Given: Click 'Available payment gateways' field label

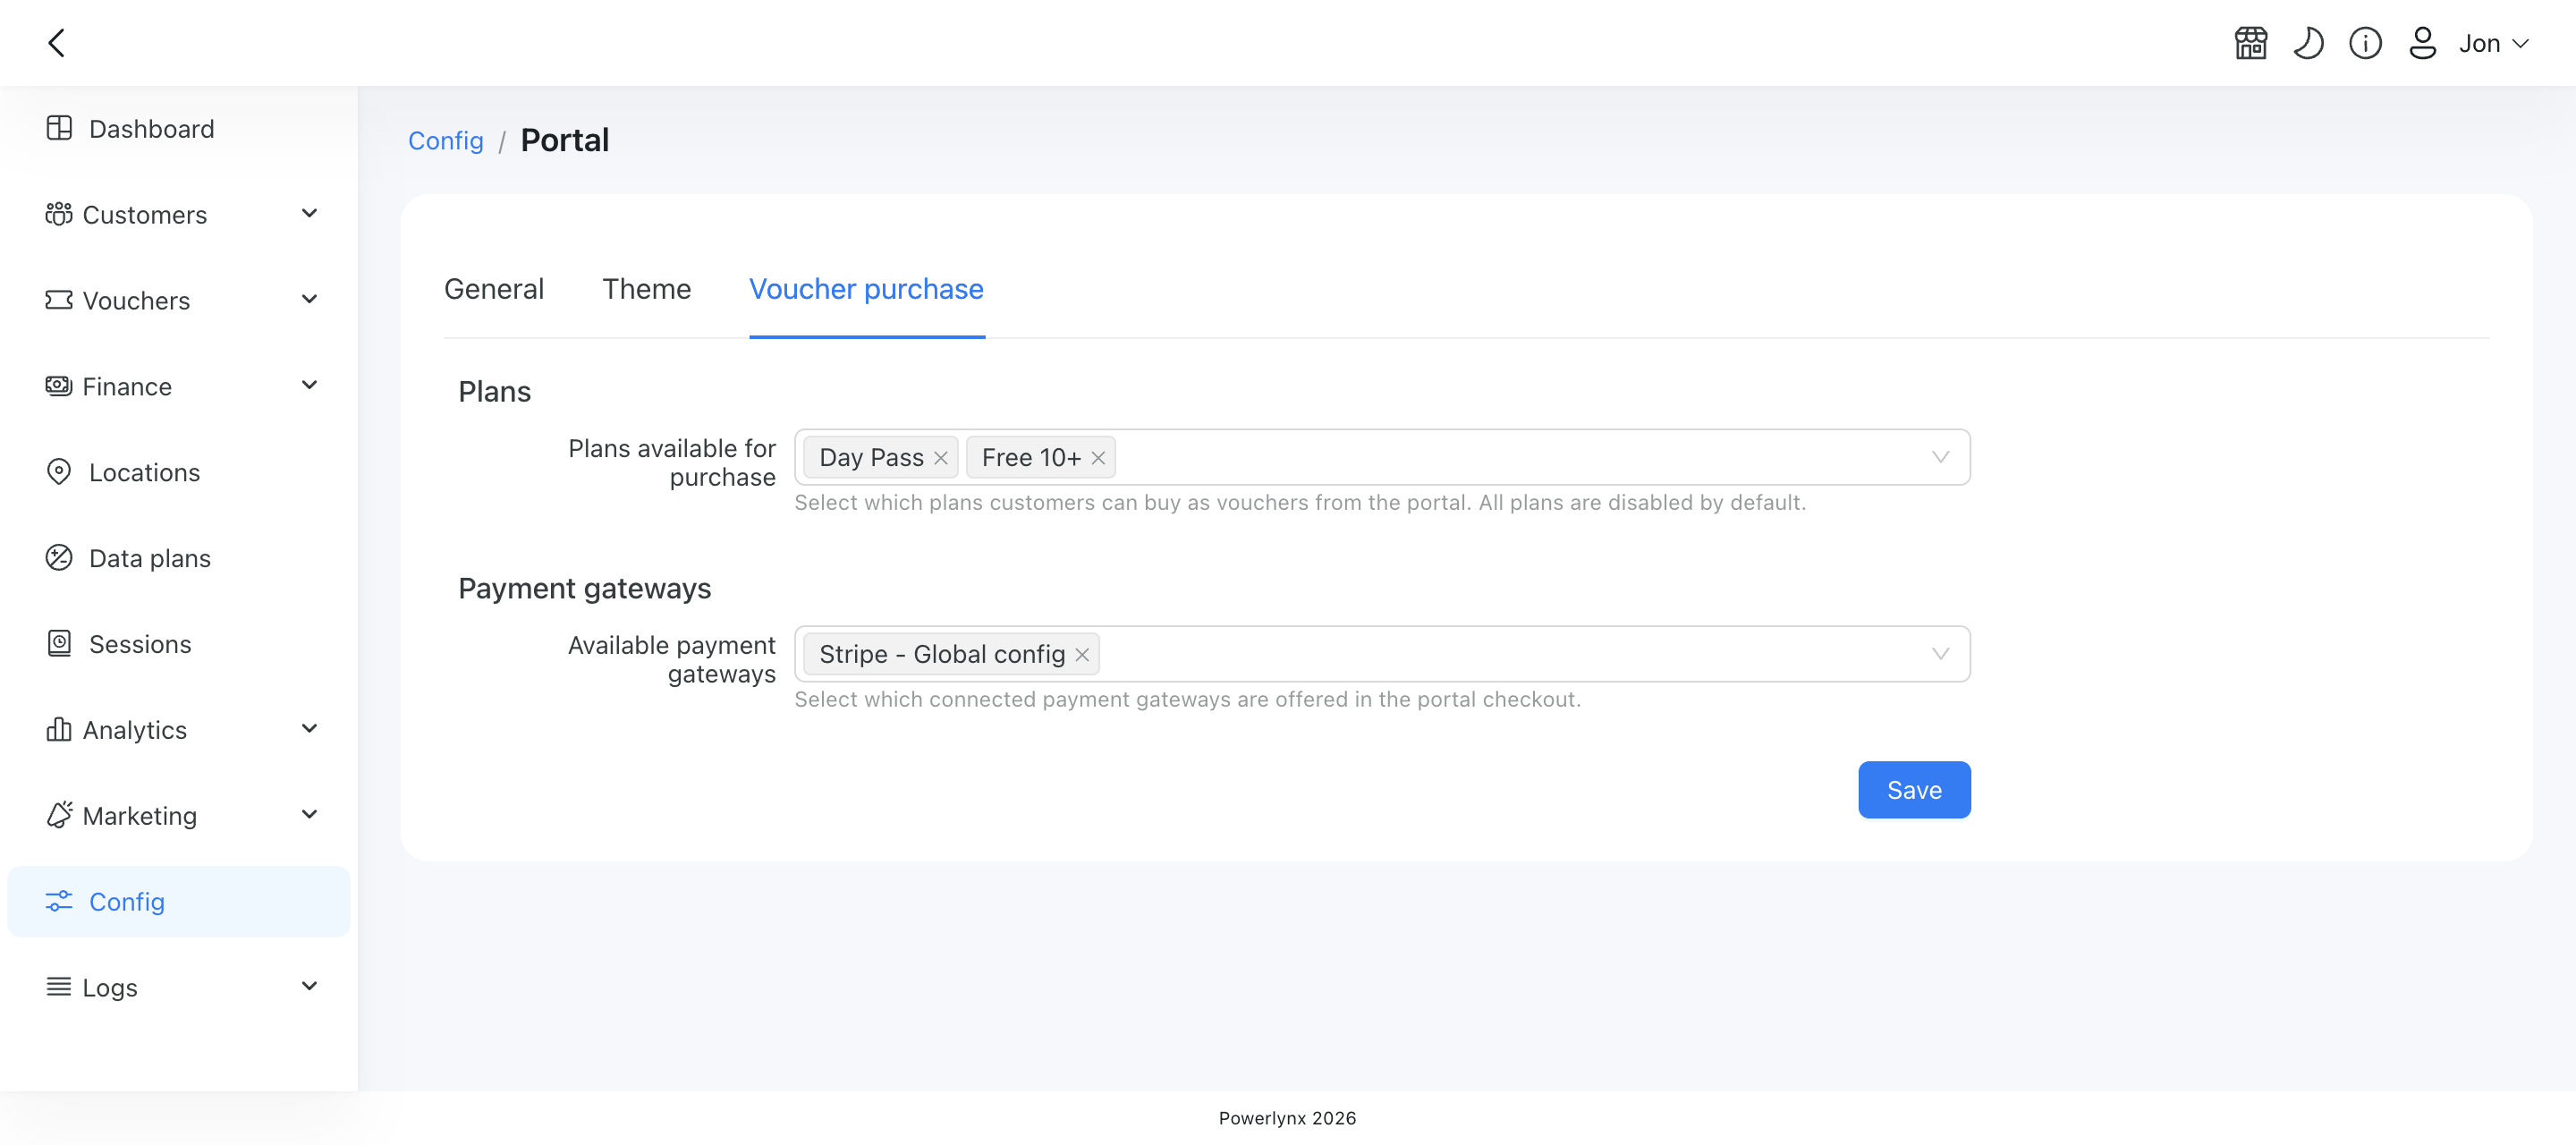Looking at the screenshot, I should coord(672,660).
